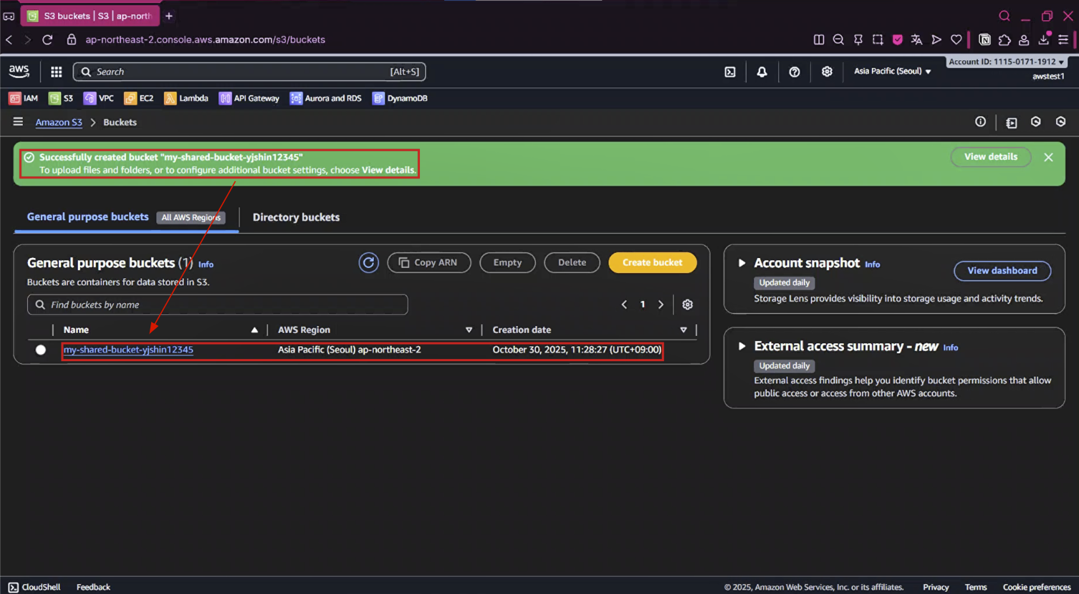Screen dimensions: 1079x594
Task: Switch to Directory buckets tab
Action: point(296,217)
